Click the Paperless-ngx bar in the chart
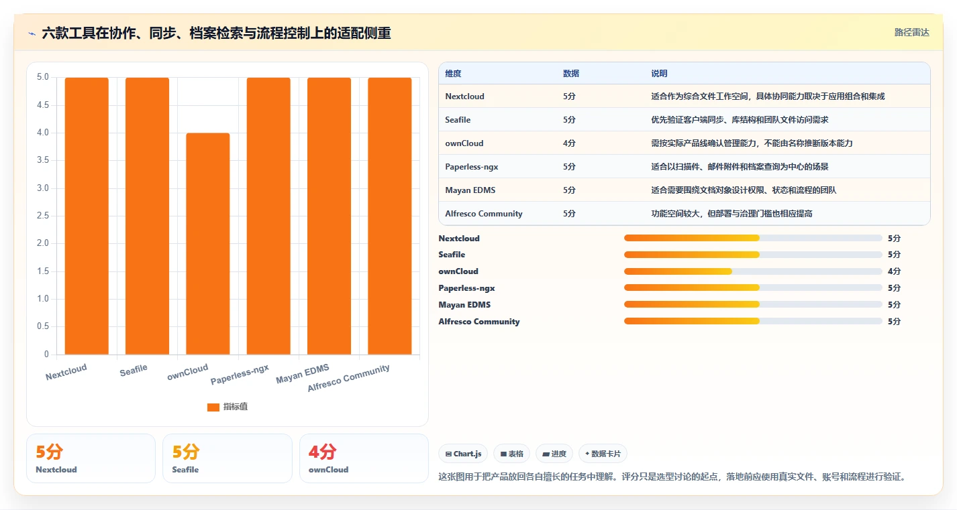The height and width of the screenshot is (510, 957). (x=268, y=216)
